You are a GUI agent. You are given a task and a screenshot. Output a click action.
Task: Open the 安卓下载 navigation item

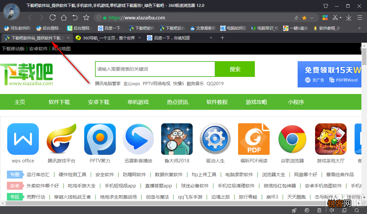point(99,102)
